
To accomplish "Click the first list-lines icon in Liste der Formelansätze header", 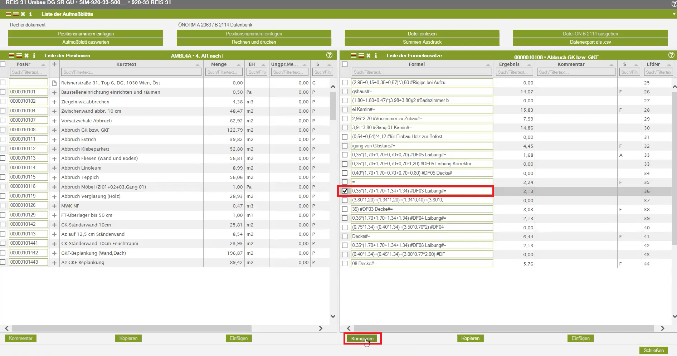I will pyautogui.click(x=354, y=55).
